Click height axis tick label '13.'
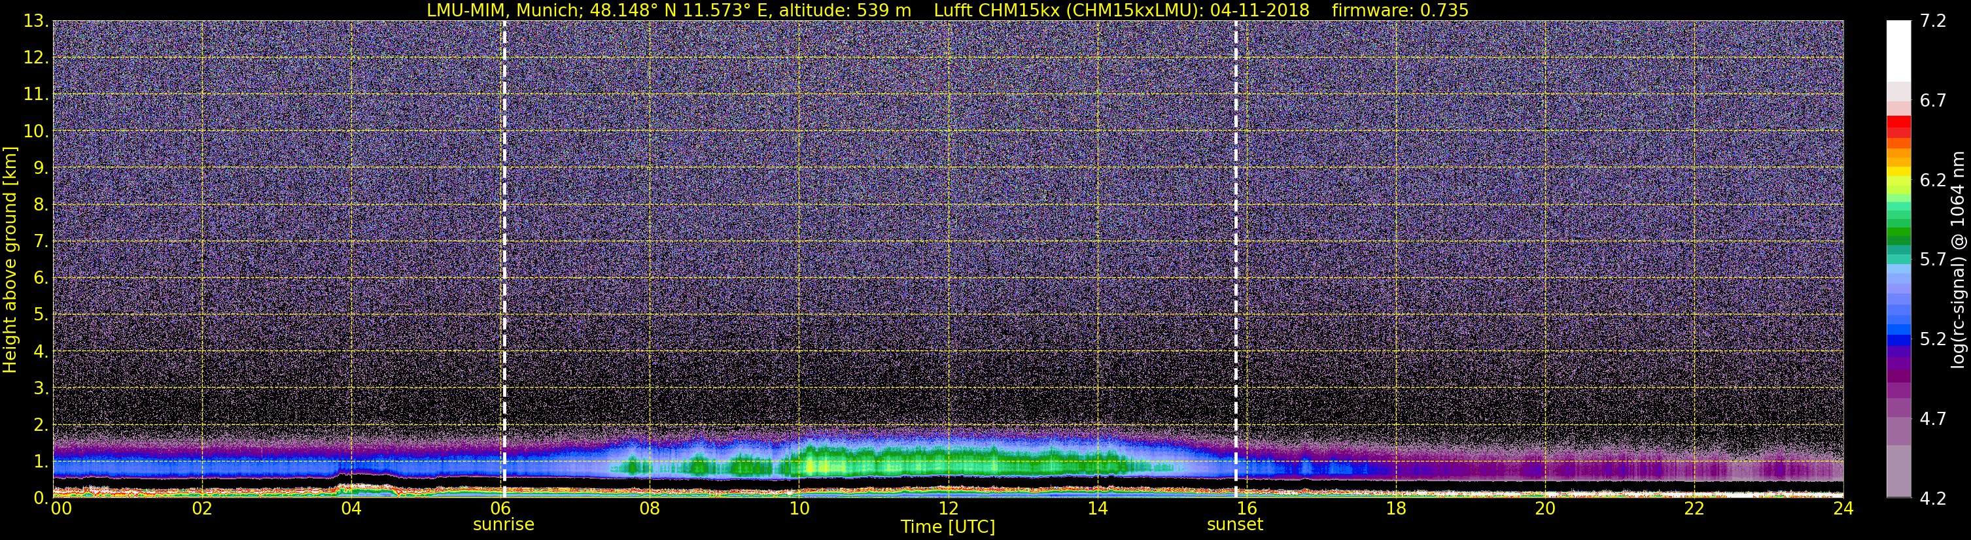 coord(36,22)
